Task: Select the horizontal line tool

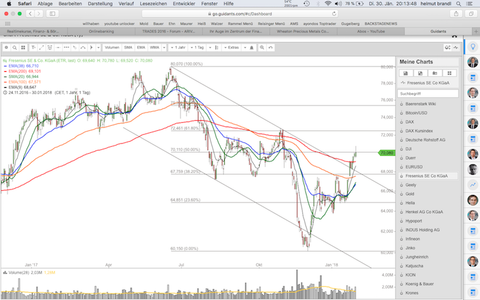Action: tap(58, 48)
